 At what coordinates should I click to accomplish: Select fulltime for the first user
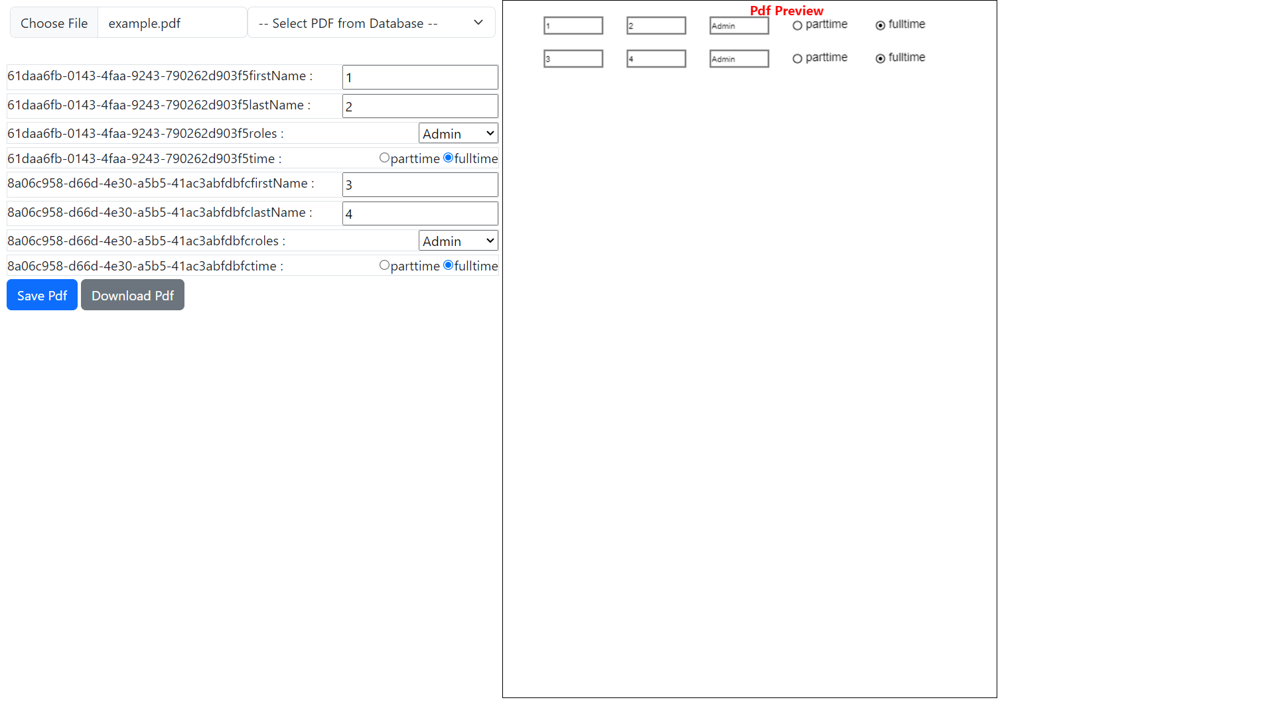pyautogui.click(x=449, y=157)
